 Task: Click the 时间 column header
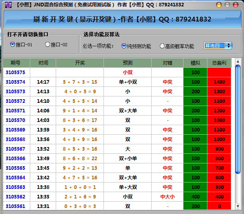[x=43, y=63]
